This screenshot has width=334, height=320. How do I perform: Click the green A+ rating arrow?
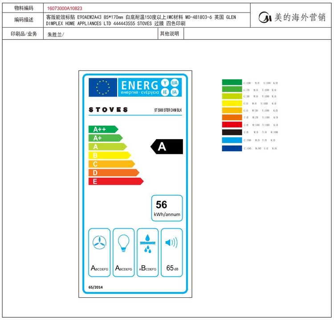[106, 138]
